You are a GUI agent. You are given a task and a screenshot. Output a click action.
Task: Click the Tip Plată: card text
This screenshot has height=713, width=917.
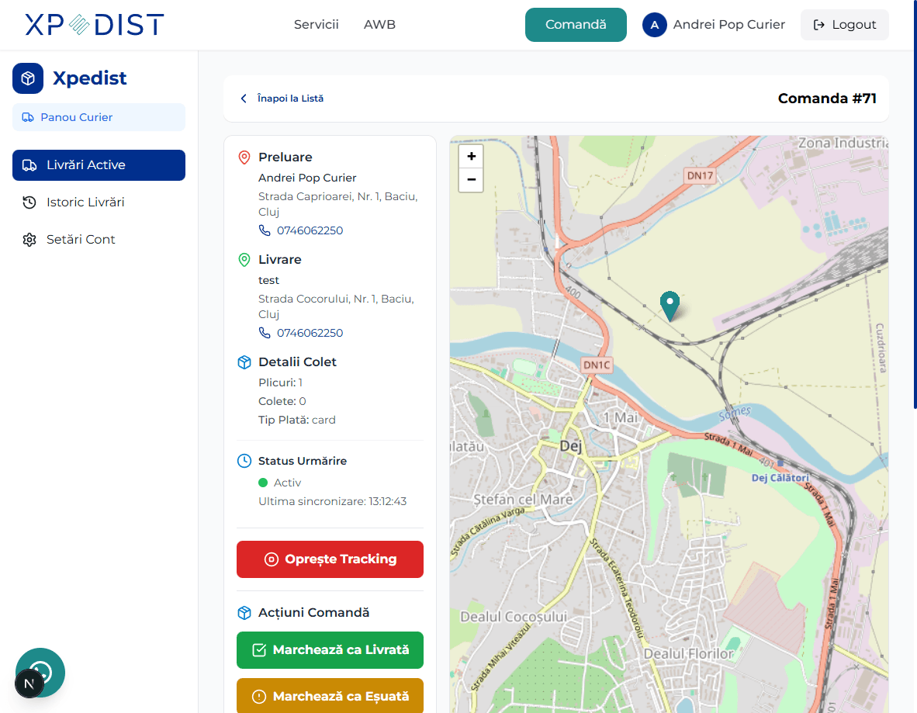click(297, 420)
